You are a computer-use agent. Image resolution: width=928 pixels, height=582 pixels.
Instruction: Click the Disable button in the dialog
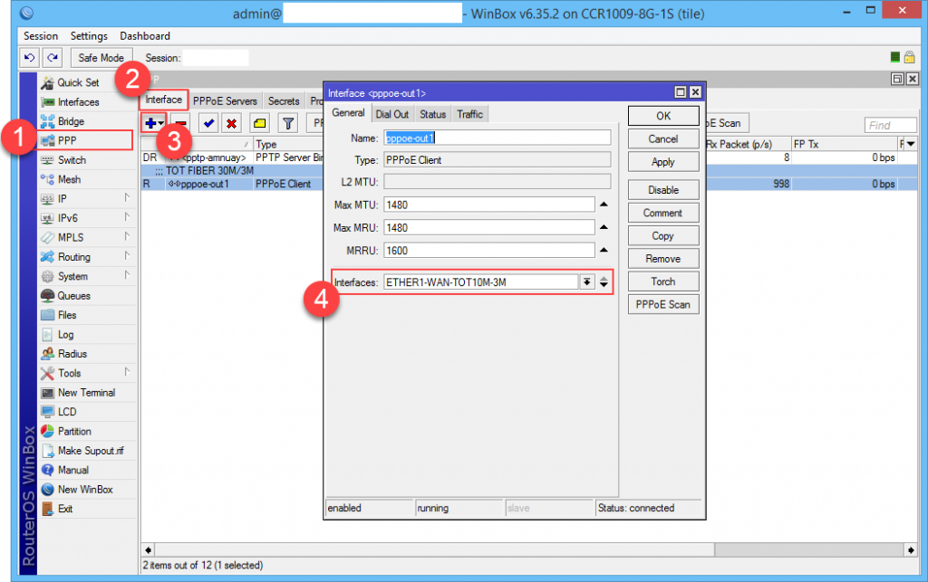(x=663, y=190)
